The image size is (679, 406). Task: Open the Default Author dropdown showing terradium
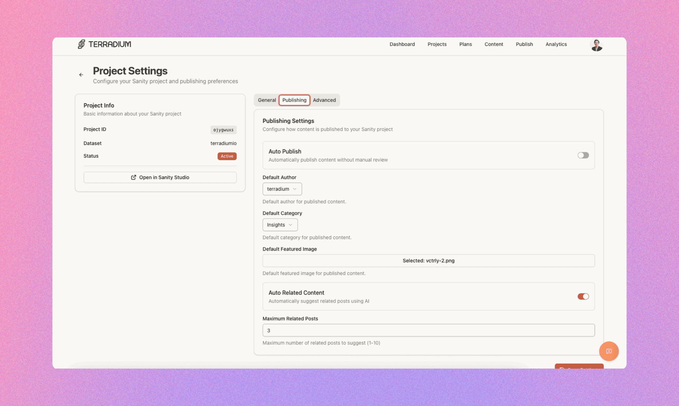(282, 189)
